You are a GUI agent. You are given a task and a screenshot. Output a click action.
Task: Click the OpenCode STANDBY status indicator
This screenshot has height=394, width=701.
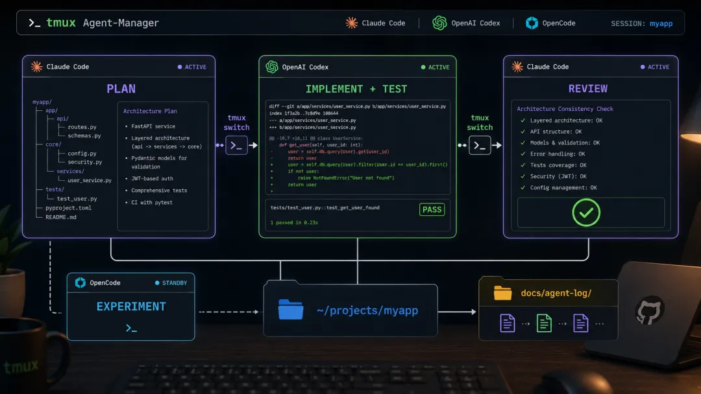coord(171,283)
